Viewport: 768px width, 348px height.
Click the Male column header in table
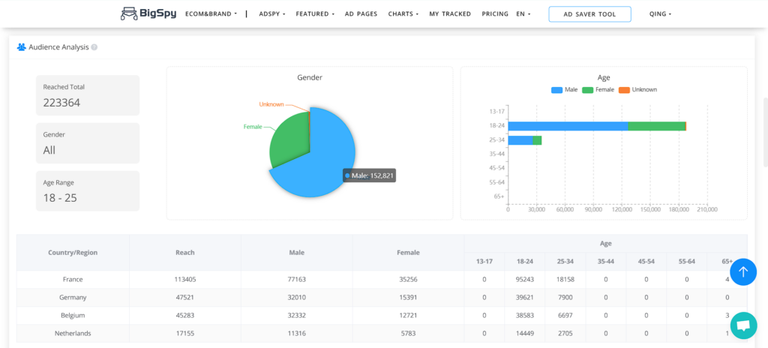point(297,253)
